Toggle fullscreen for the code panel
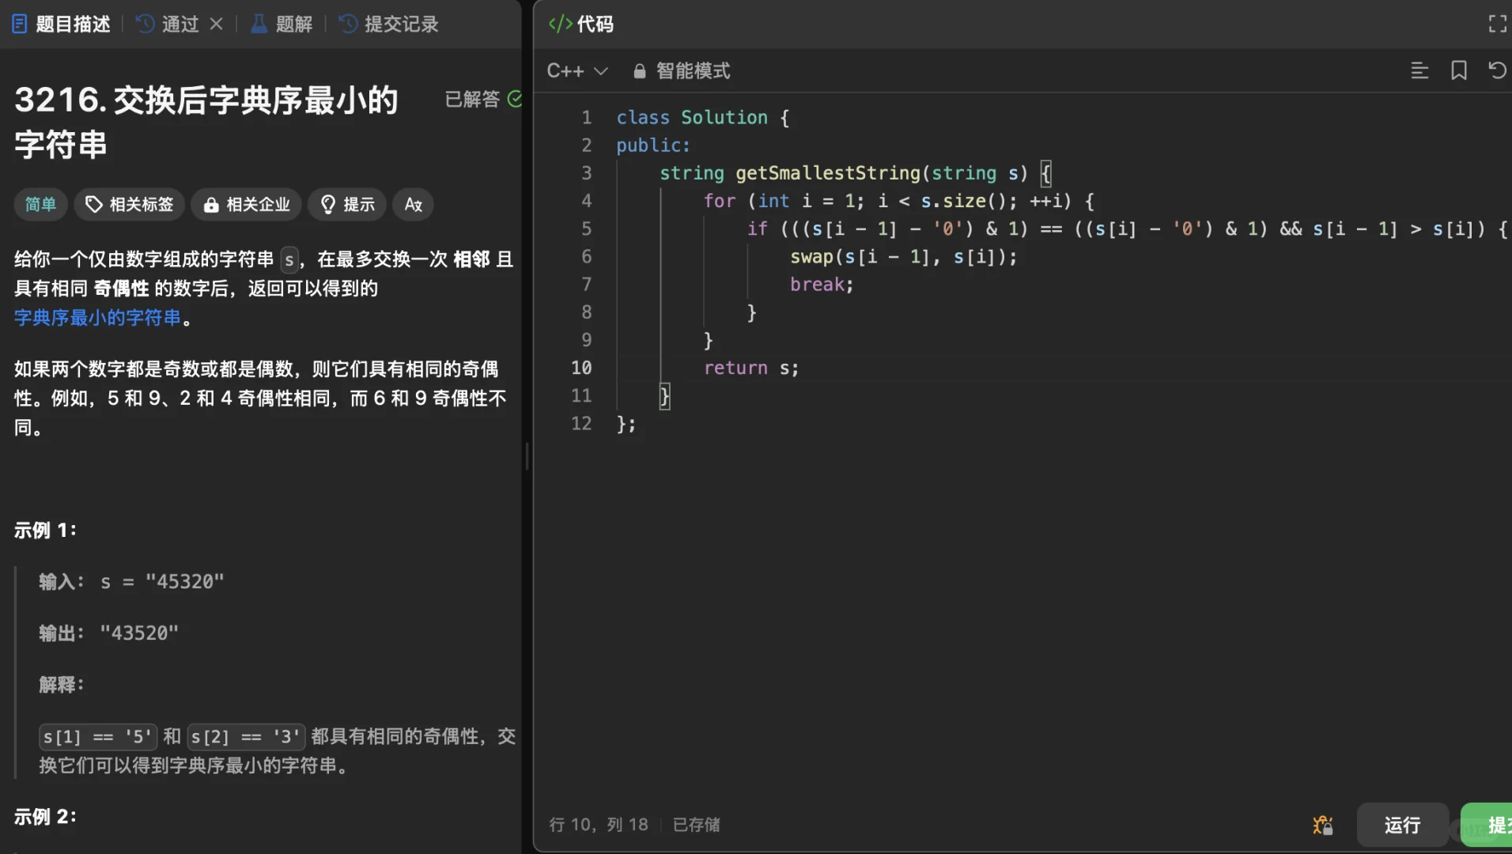 [1497, 24]
